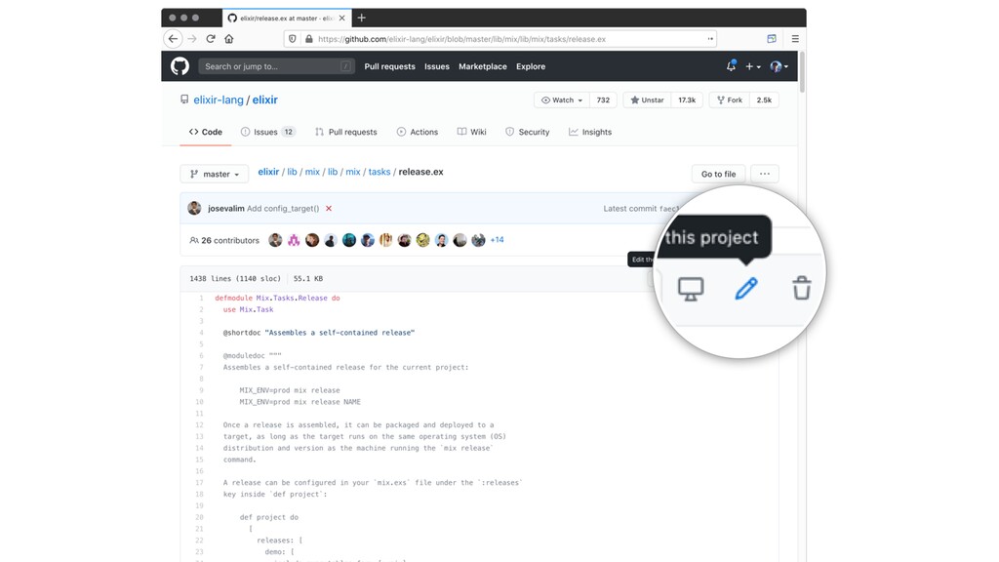Open the Firefox hamburger menu
This screenshot has height=562, width=999.
coord(795,39)
